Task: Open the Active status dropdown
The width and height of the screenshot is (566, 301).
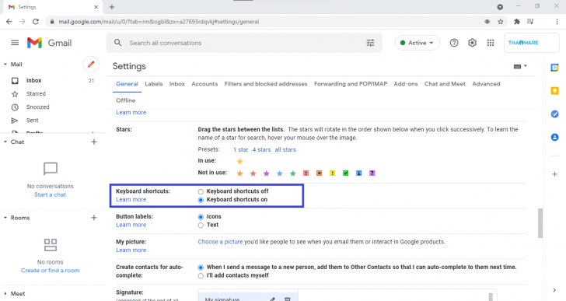Action: coord(418,43)
